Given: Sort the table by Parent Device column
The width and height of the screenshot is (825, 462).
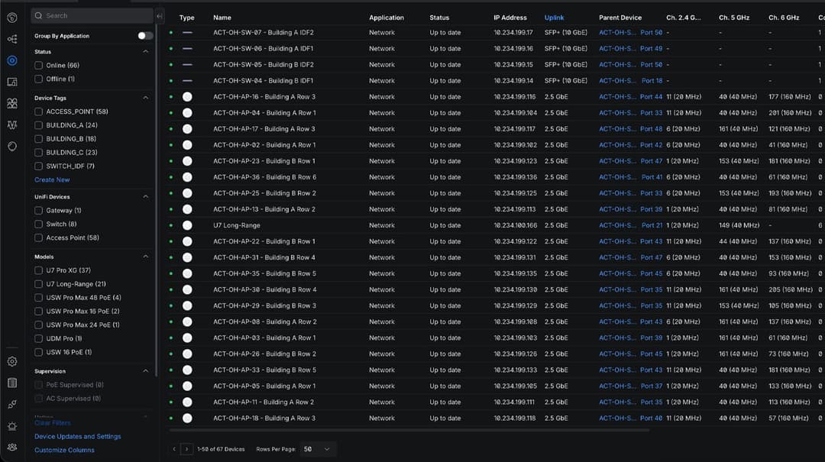Looking at the screenshot, I should pos(620,18).
